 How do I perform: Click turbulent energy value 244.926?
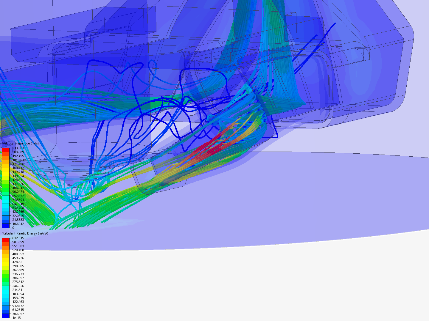coord(18,286)
